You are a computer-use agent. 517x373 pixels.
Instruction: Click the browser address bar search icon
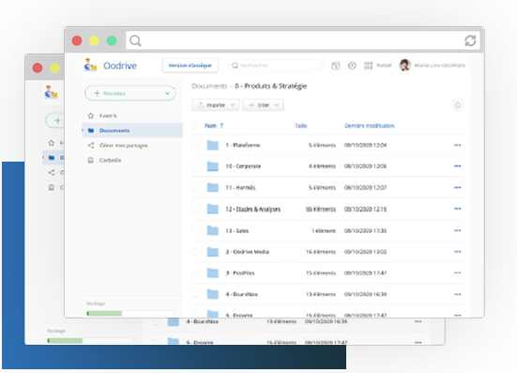click(135, 41)
